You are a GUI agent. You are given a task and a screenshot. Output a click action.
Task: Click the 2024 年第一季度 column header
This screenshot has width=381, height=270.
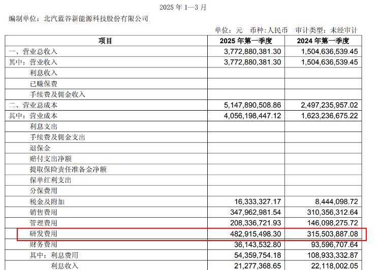coord(323,41)
